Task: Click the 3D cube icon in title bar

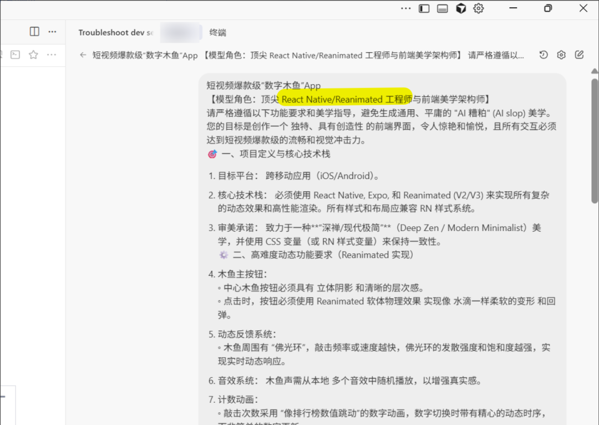Action: (461, 8)
